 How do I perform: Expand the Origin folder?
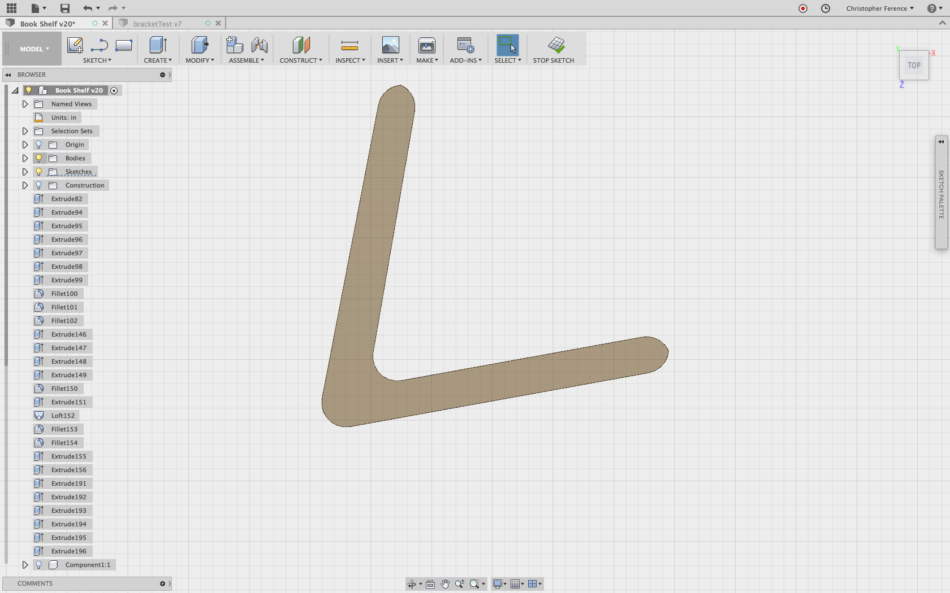point(25,145)
